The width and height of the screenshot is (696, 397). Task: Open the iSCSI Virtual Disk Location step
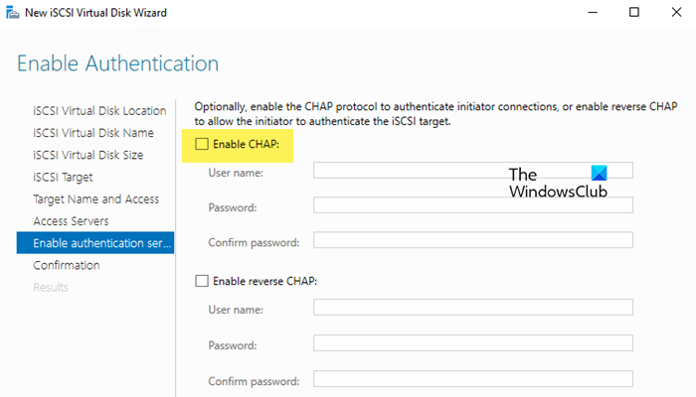click(99, 111)
